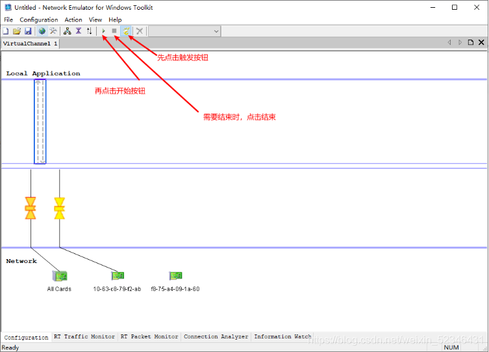489x352 pixels.
Task: Close the Network Emulator window
Action: click(477, 8)
